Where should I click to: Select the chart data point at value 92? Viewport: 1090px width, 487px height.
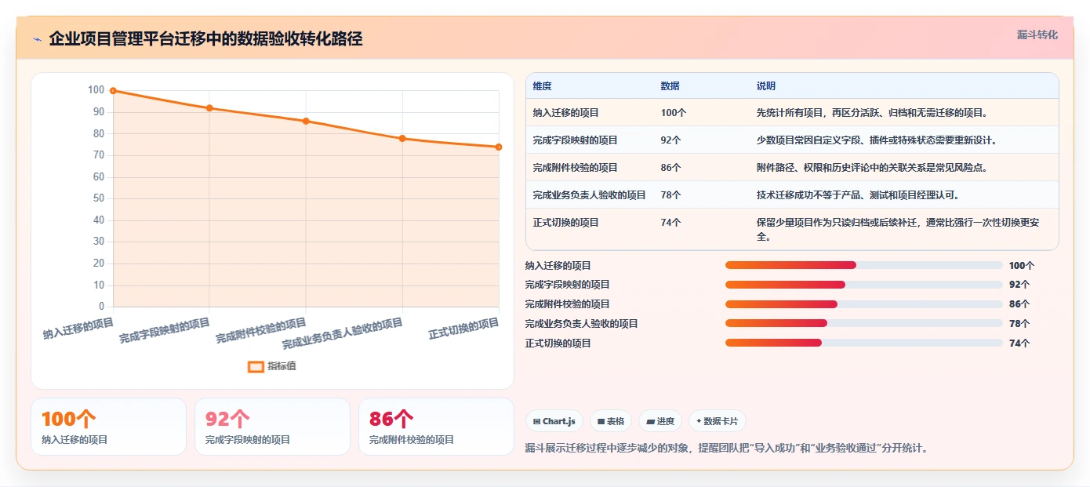click(x=209, y=108)
